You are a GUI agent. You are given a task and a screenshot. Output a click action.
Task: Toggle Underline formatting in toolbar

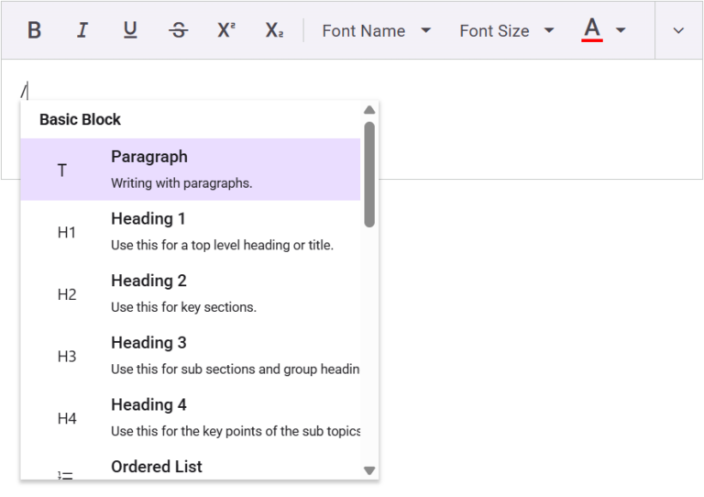click(x=130, y=30)
